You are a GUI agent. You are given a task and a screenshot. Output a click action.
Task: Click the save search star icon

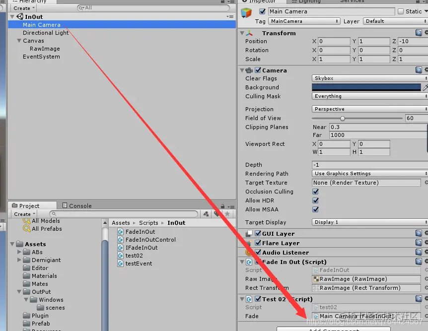tap(227, 214)
